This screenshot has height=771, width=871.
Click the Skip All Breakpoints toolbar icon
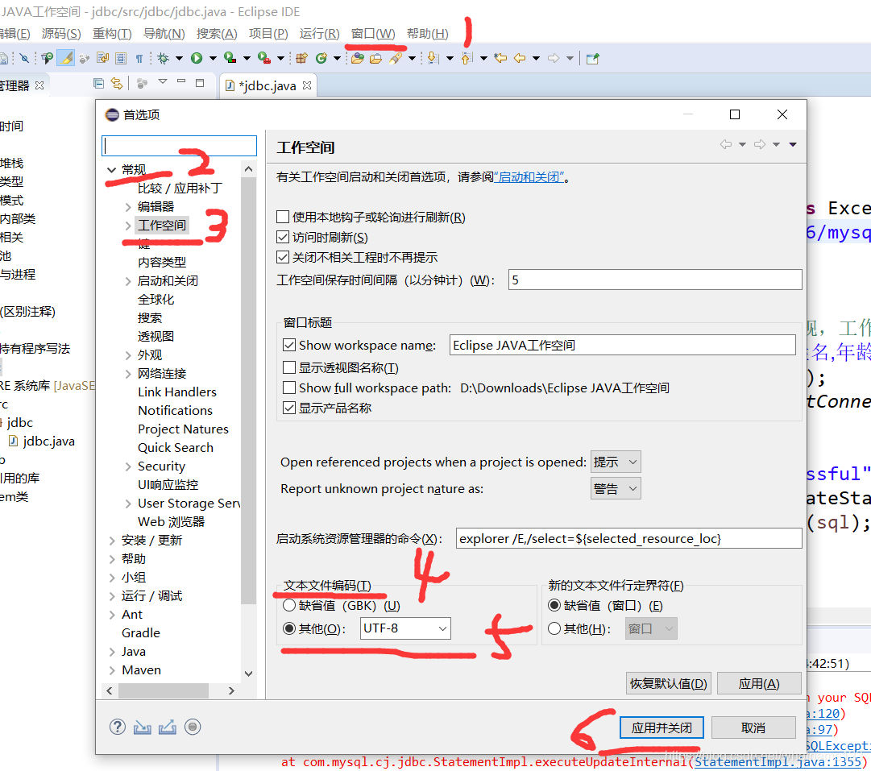point(24,58)
